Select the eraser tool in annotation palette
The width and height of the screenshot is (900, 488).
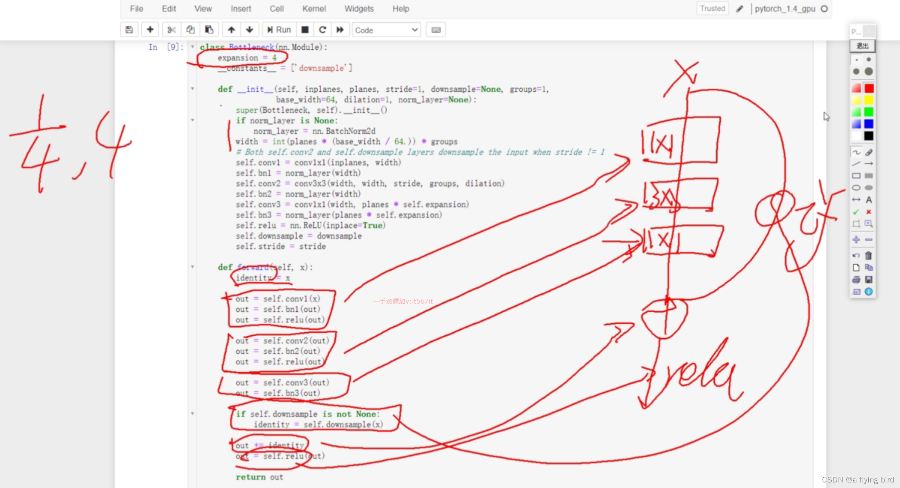point(869,152)
